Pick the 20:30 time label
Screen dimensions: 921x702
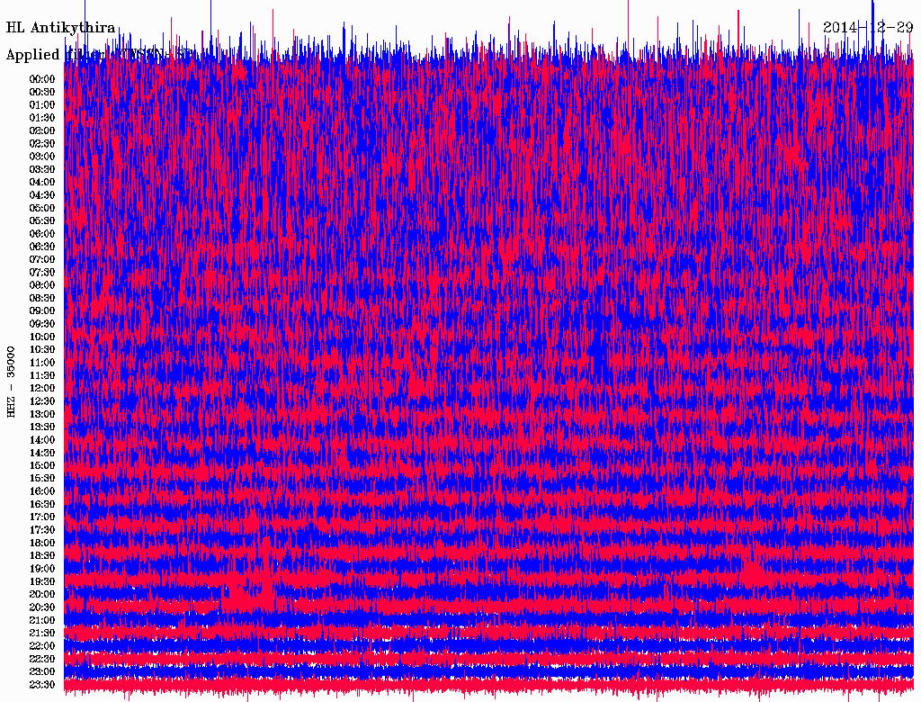(42, 607)
